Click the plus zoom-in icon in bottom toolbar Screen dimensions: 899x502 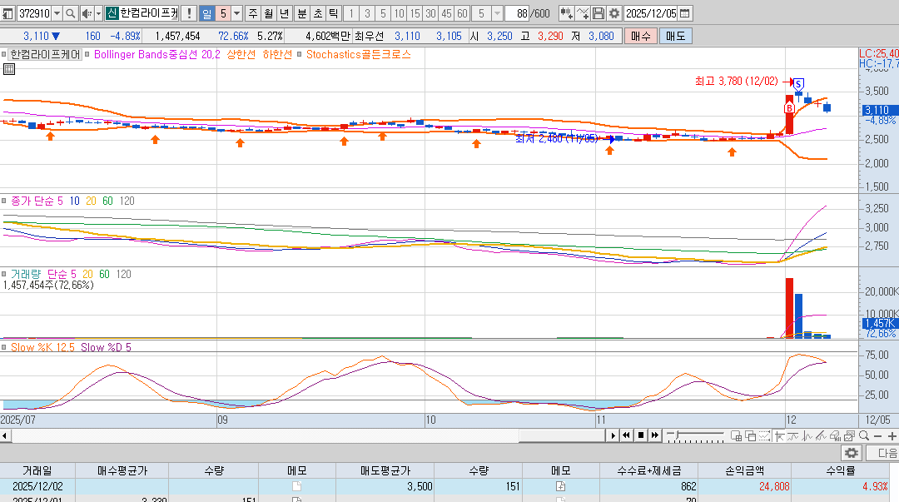892,436
